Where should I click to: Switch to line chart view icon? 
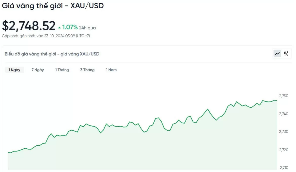(277, 54)
